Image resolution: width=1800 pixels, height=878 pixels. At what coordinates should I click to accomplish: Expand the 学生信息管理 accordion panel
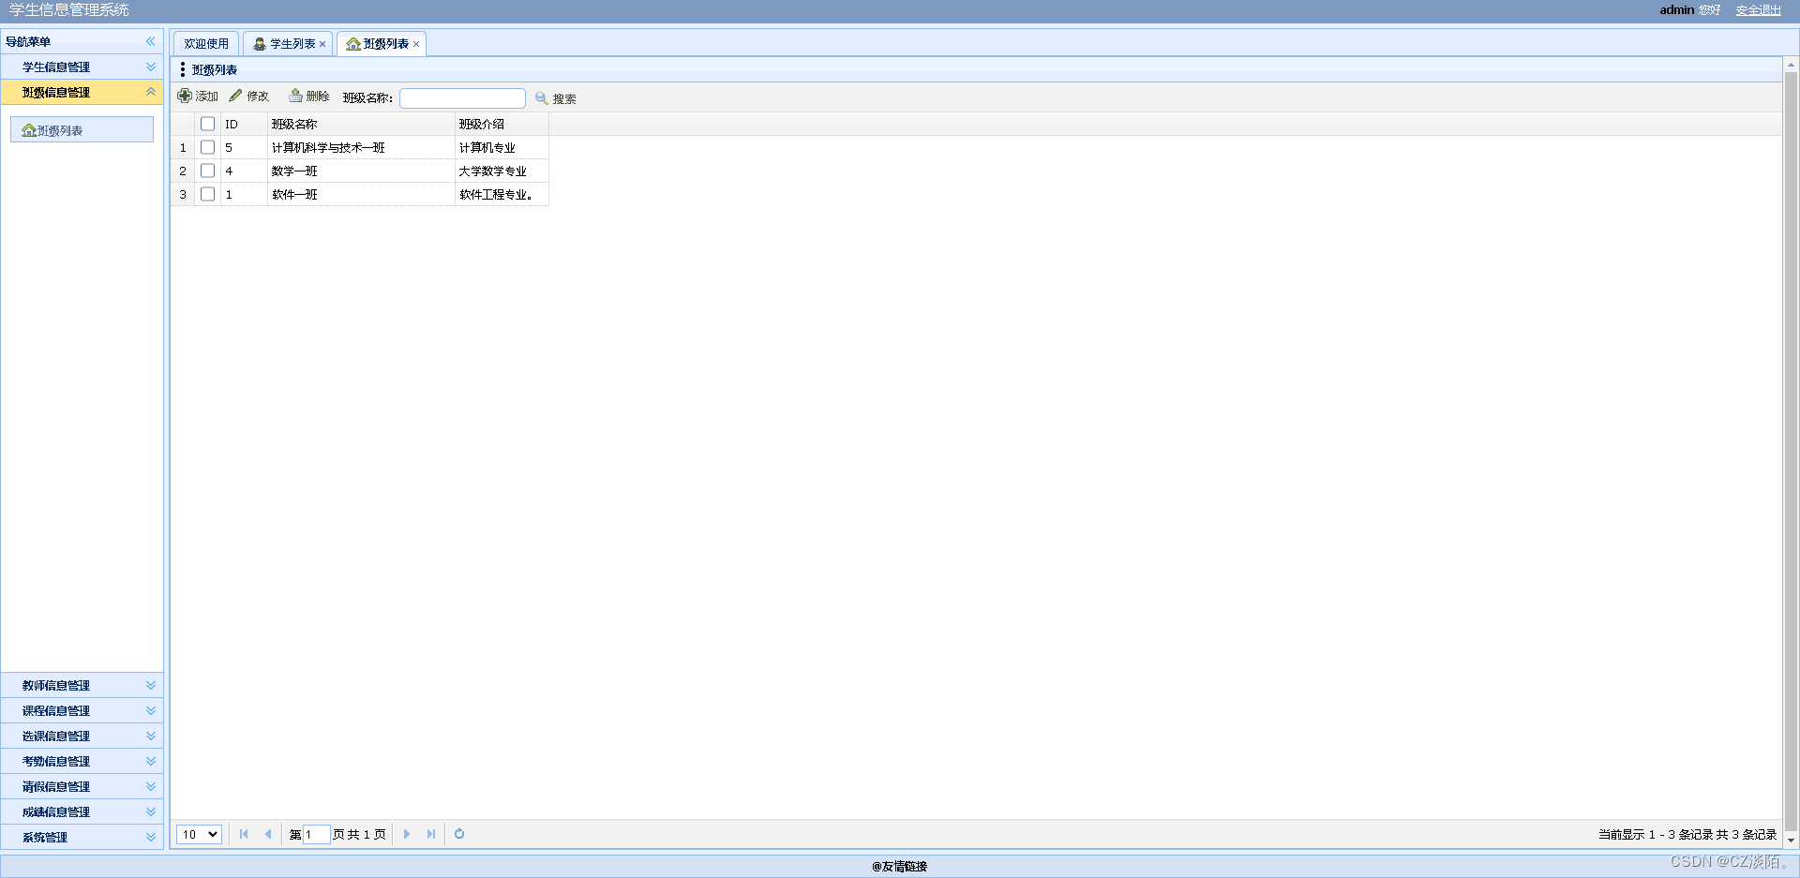(82, 67)
